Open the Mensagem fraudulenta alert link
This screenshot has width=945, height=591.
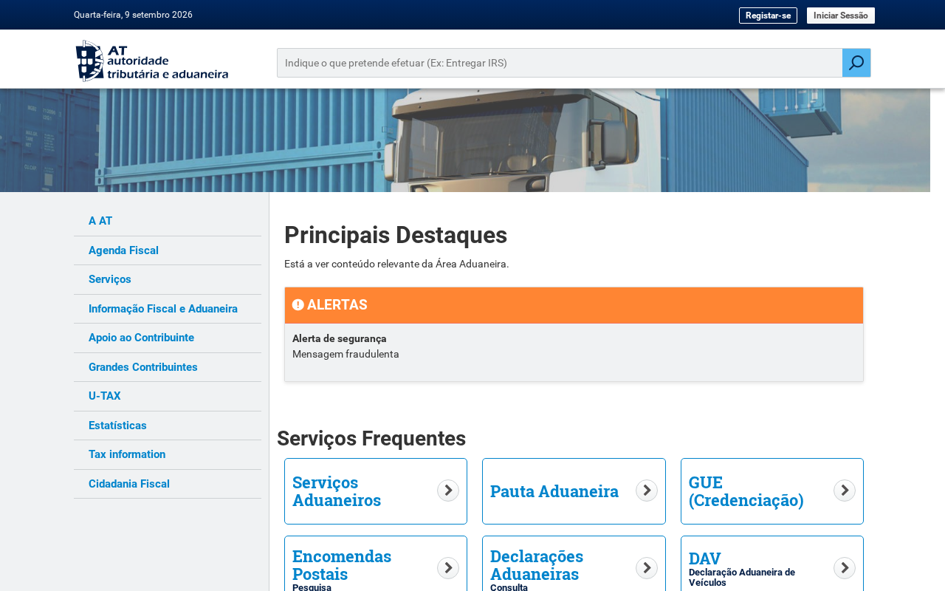point(346,354)
